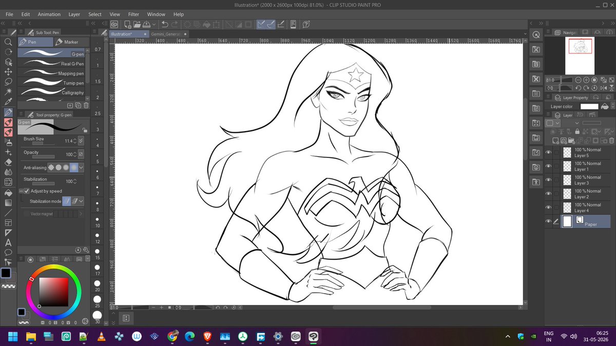Select the Eraser tool
The height and width of the screenshot is (346, 616).
8,162
